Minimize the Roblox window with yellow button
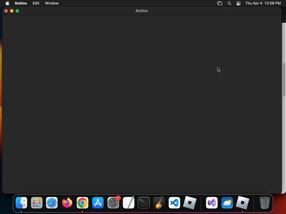Viewport: 286px width, 214px height. pos(12,11)
